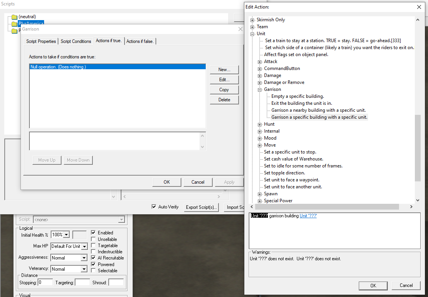
Task: Click the Stopping distance input field
Action: 45,282
